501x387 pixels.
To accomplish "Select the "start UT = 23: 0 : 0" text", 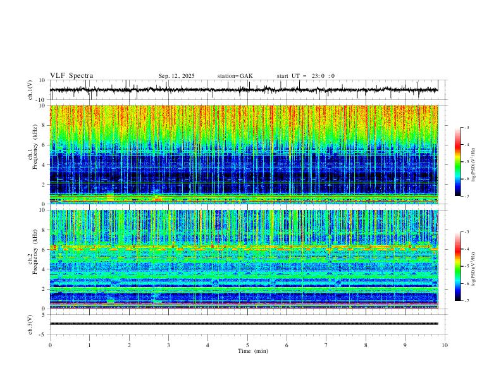I will click(306, 76).
